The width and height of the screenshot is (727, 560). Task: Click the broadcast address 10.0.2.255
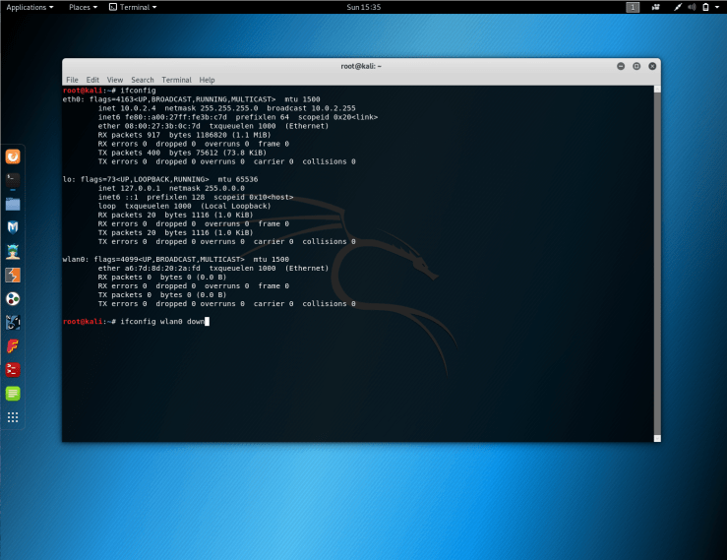[x=333, y=108]
